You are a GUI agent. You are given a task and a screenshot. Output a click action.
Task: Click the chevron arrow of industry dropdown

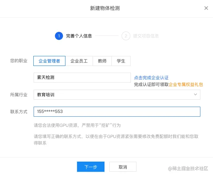[195, 94]
